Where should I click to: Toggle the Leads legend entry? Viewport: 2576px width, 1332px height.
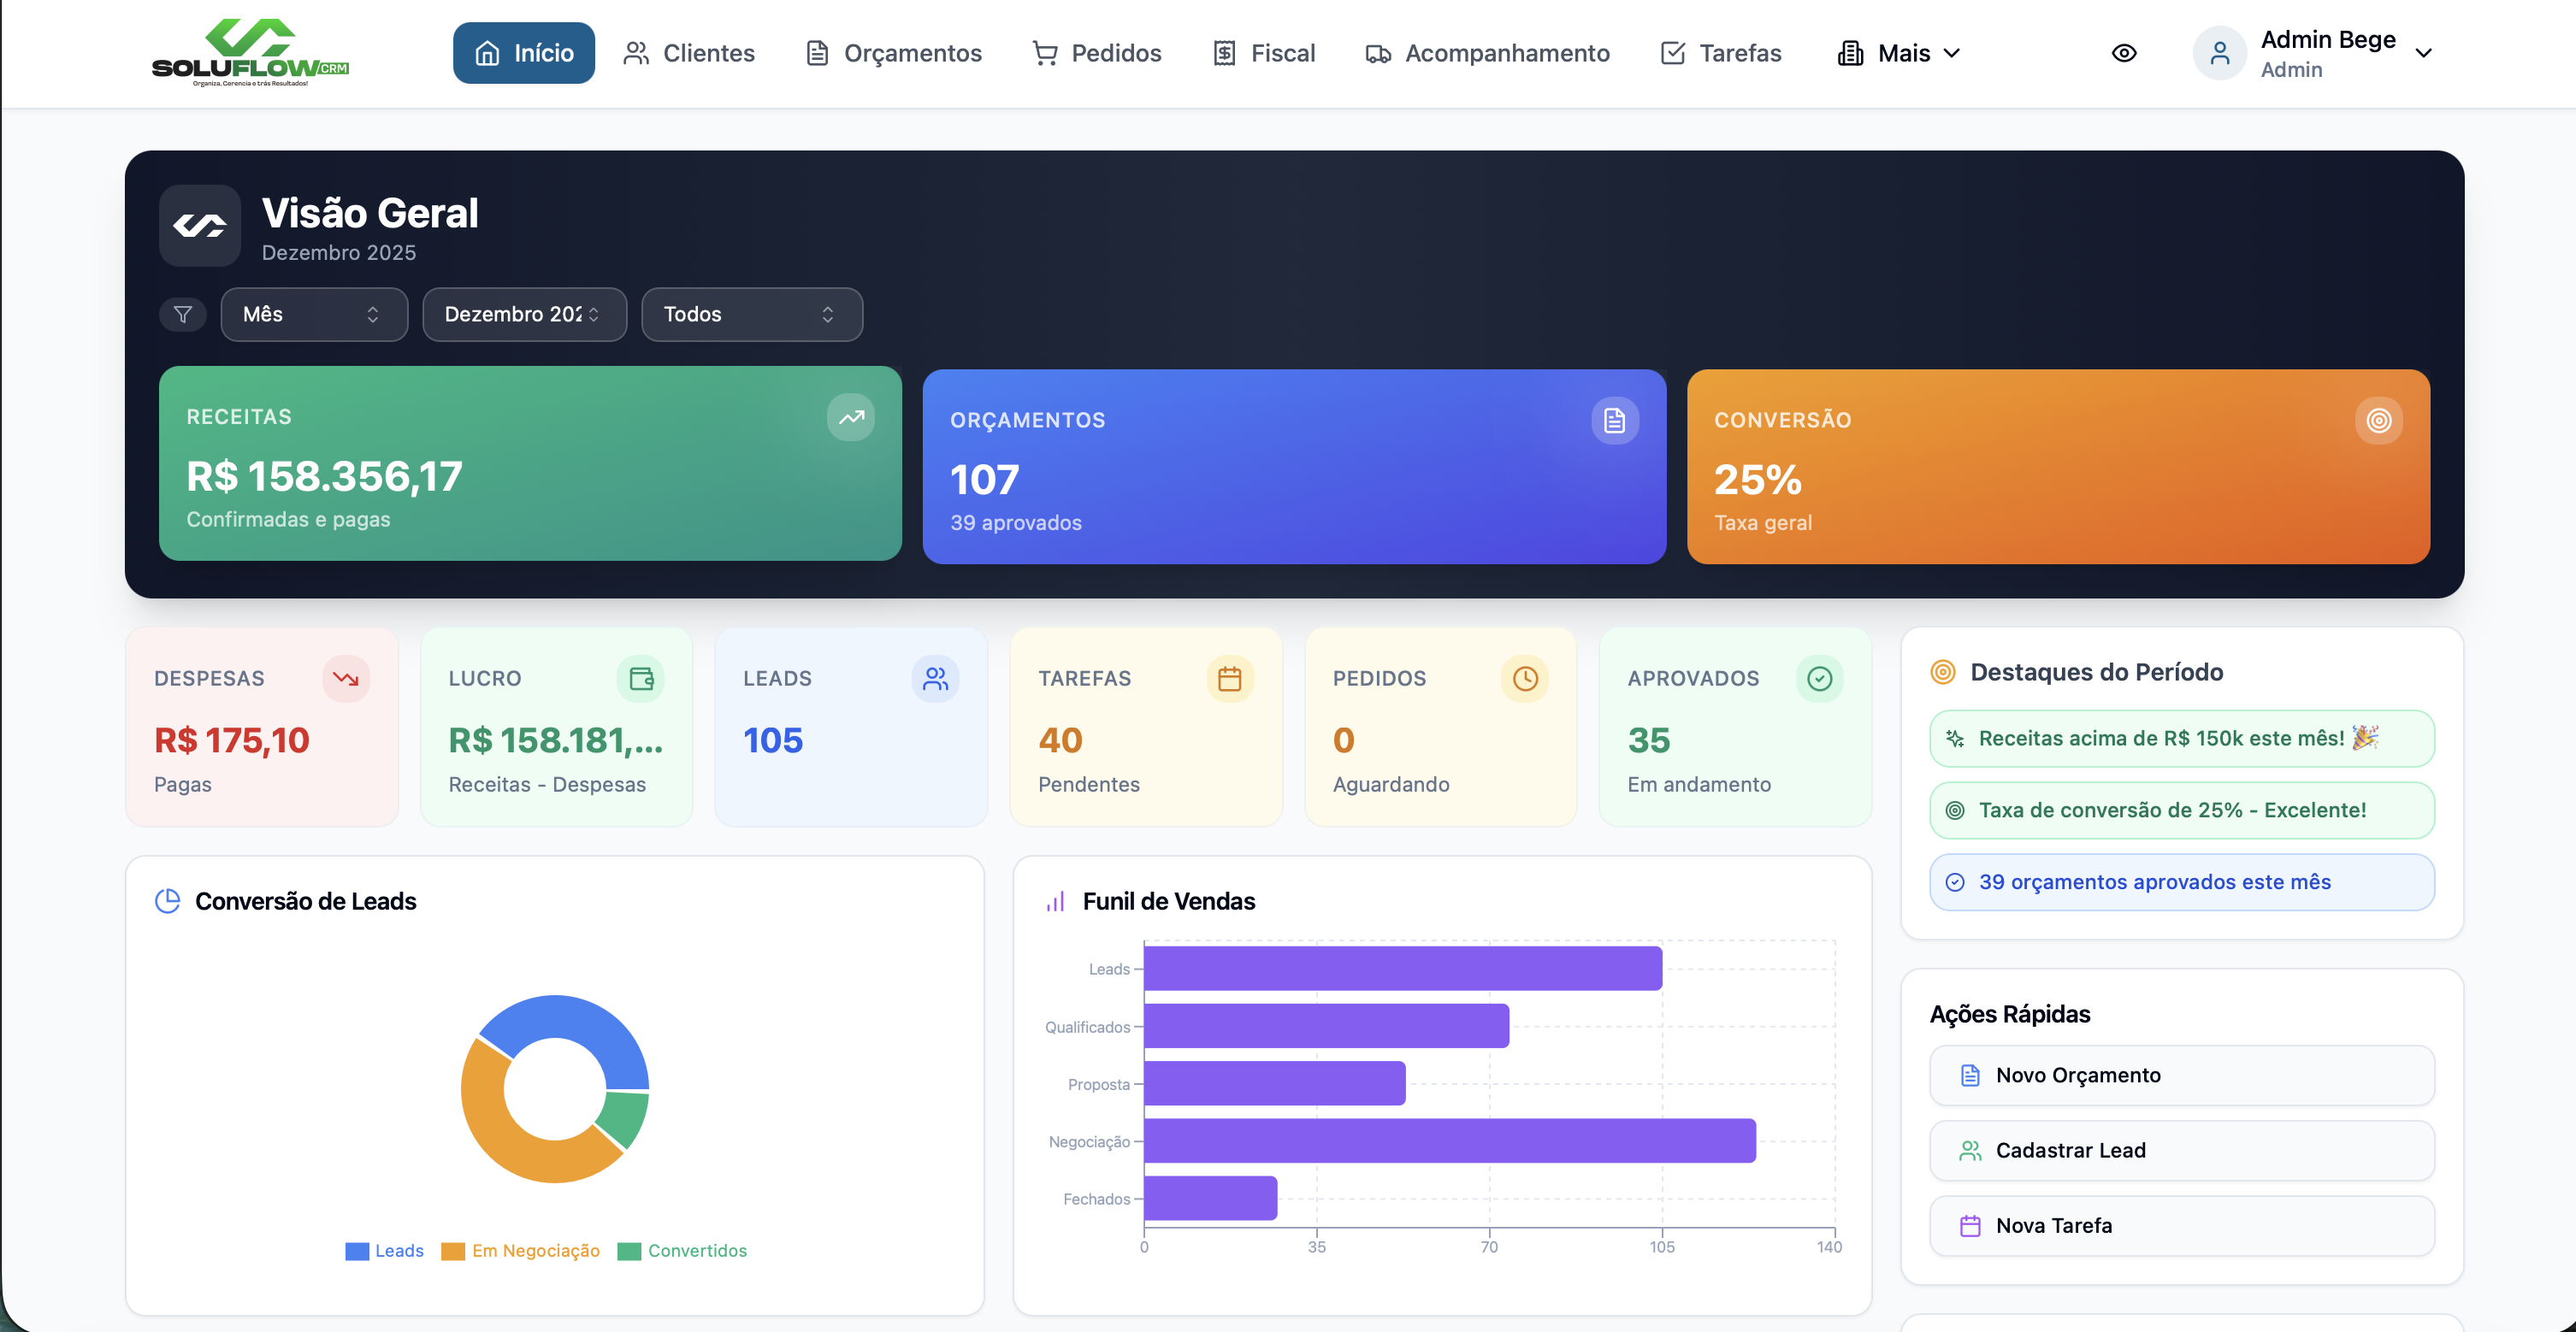(x=384, y=1250)
